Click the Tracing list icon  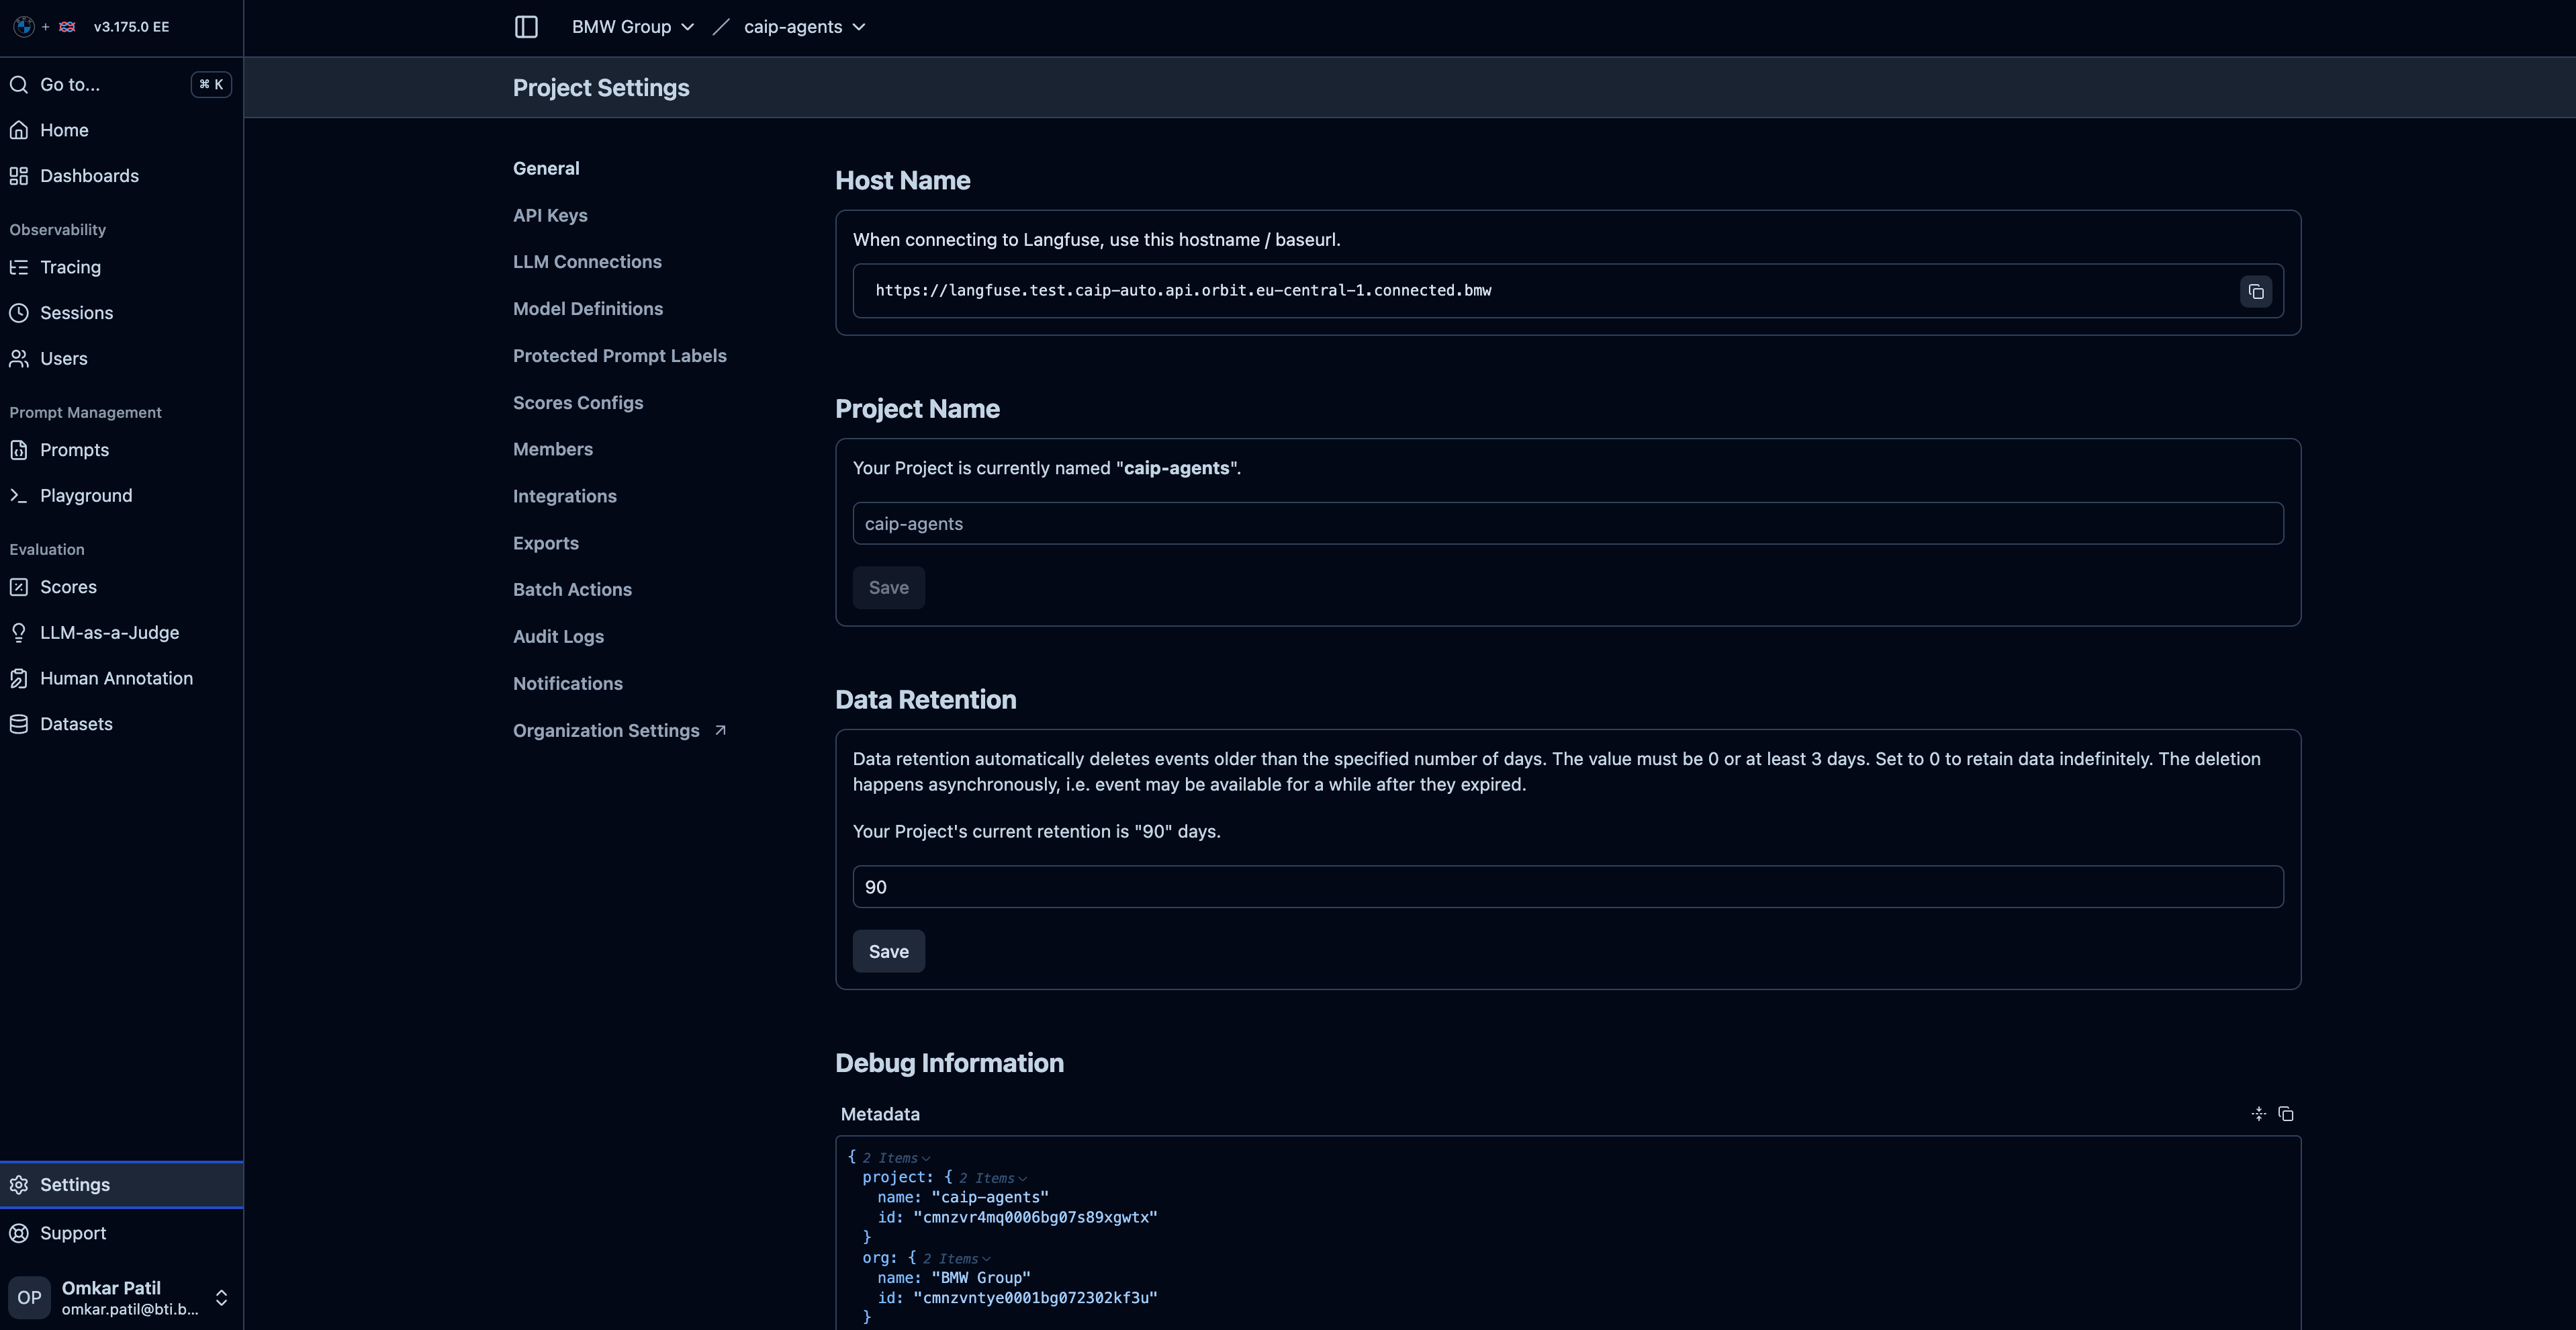[19, 267]
